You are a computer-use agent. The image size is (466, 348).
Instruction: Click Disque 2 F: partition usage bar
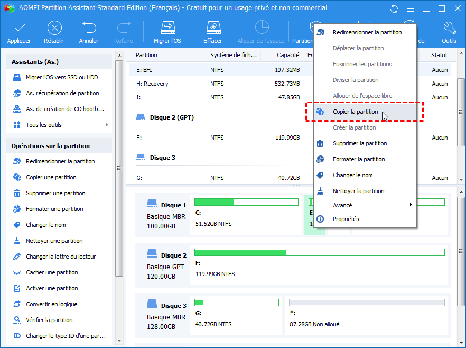320,252
